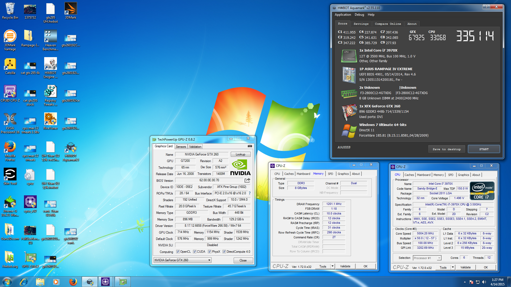Click Tools button in Memory CPU-Z window
Image resolution: width=511 pixels, height=287 pixels.
(323, 266)
